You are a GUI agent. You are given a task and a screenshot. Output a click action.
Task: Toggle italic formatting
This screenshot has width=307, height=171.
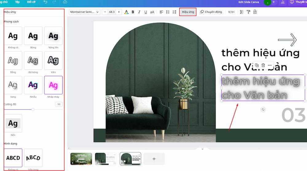pos(139,12)
